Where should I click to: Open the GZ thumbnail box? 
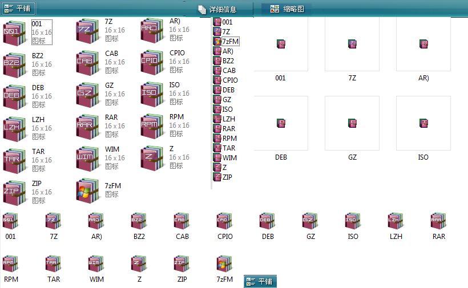[x=352, y=123]
